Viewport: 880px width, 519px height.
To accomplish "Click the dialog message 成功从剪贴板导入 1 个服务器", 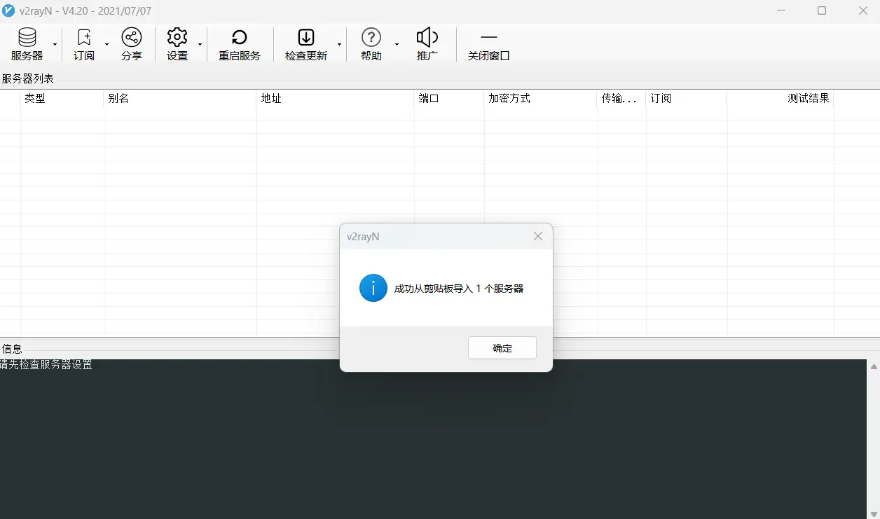I will 459,289.
